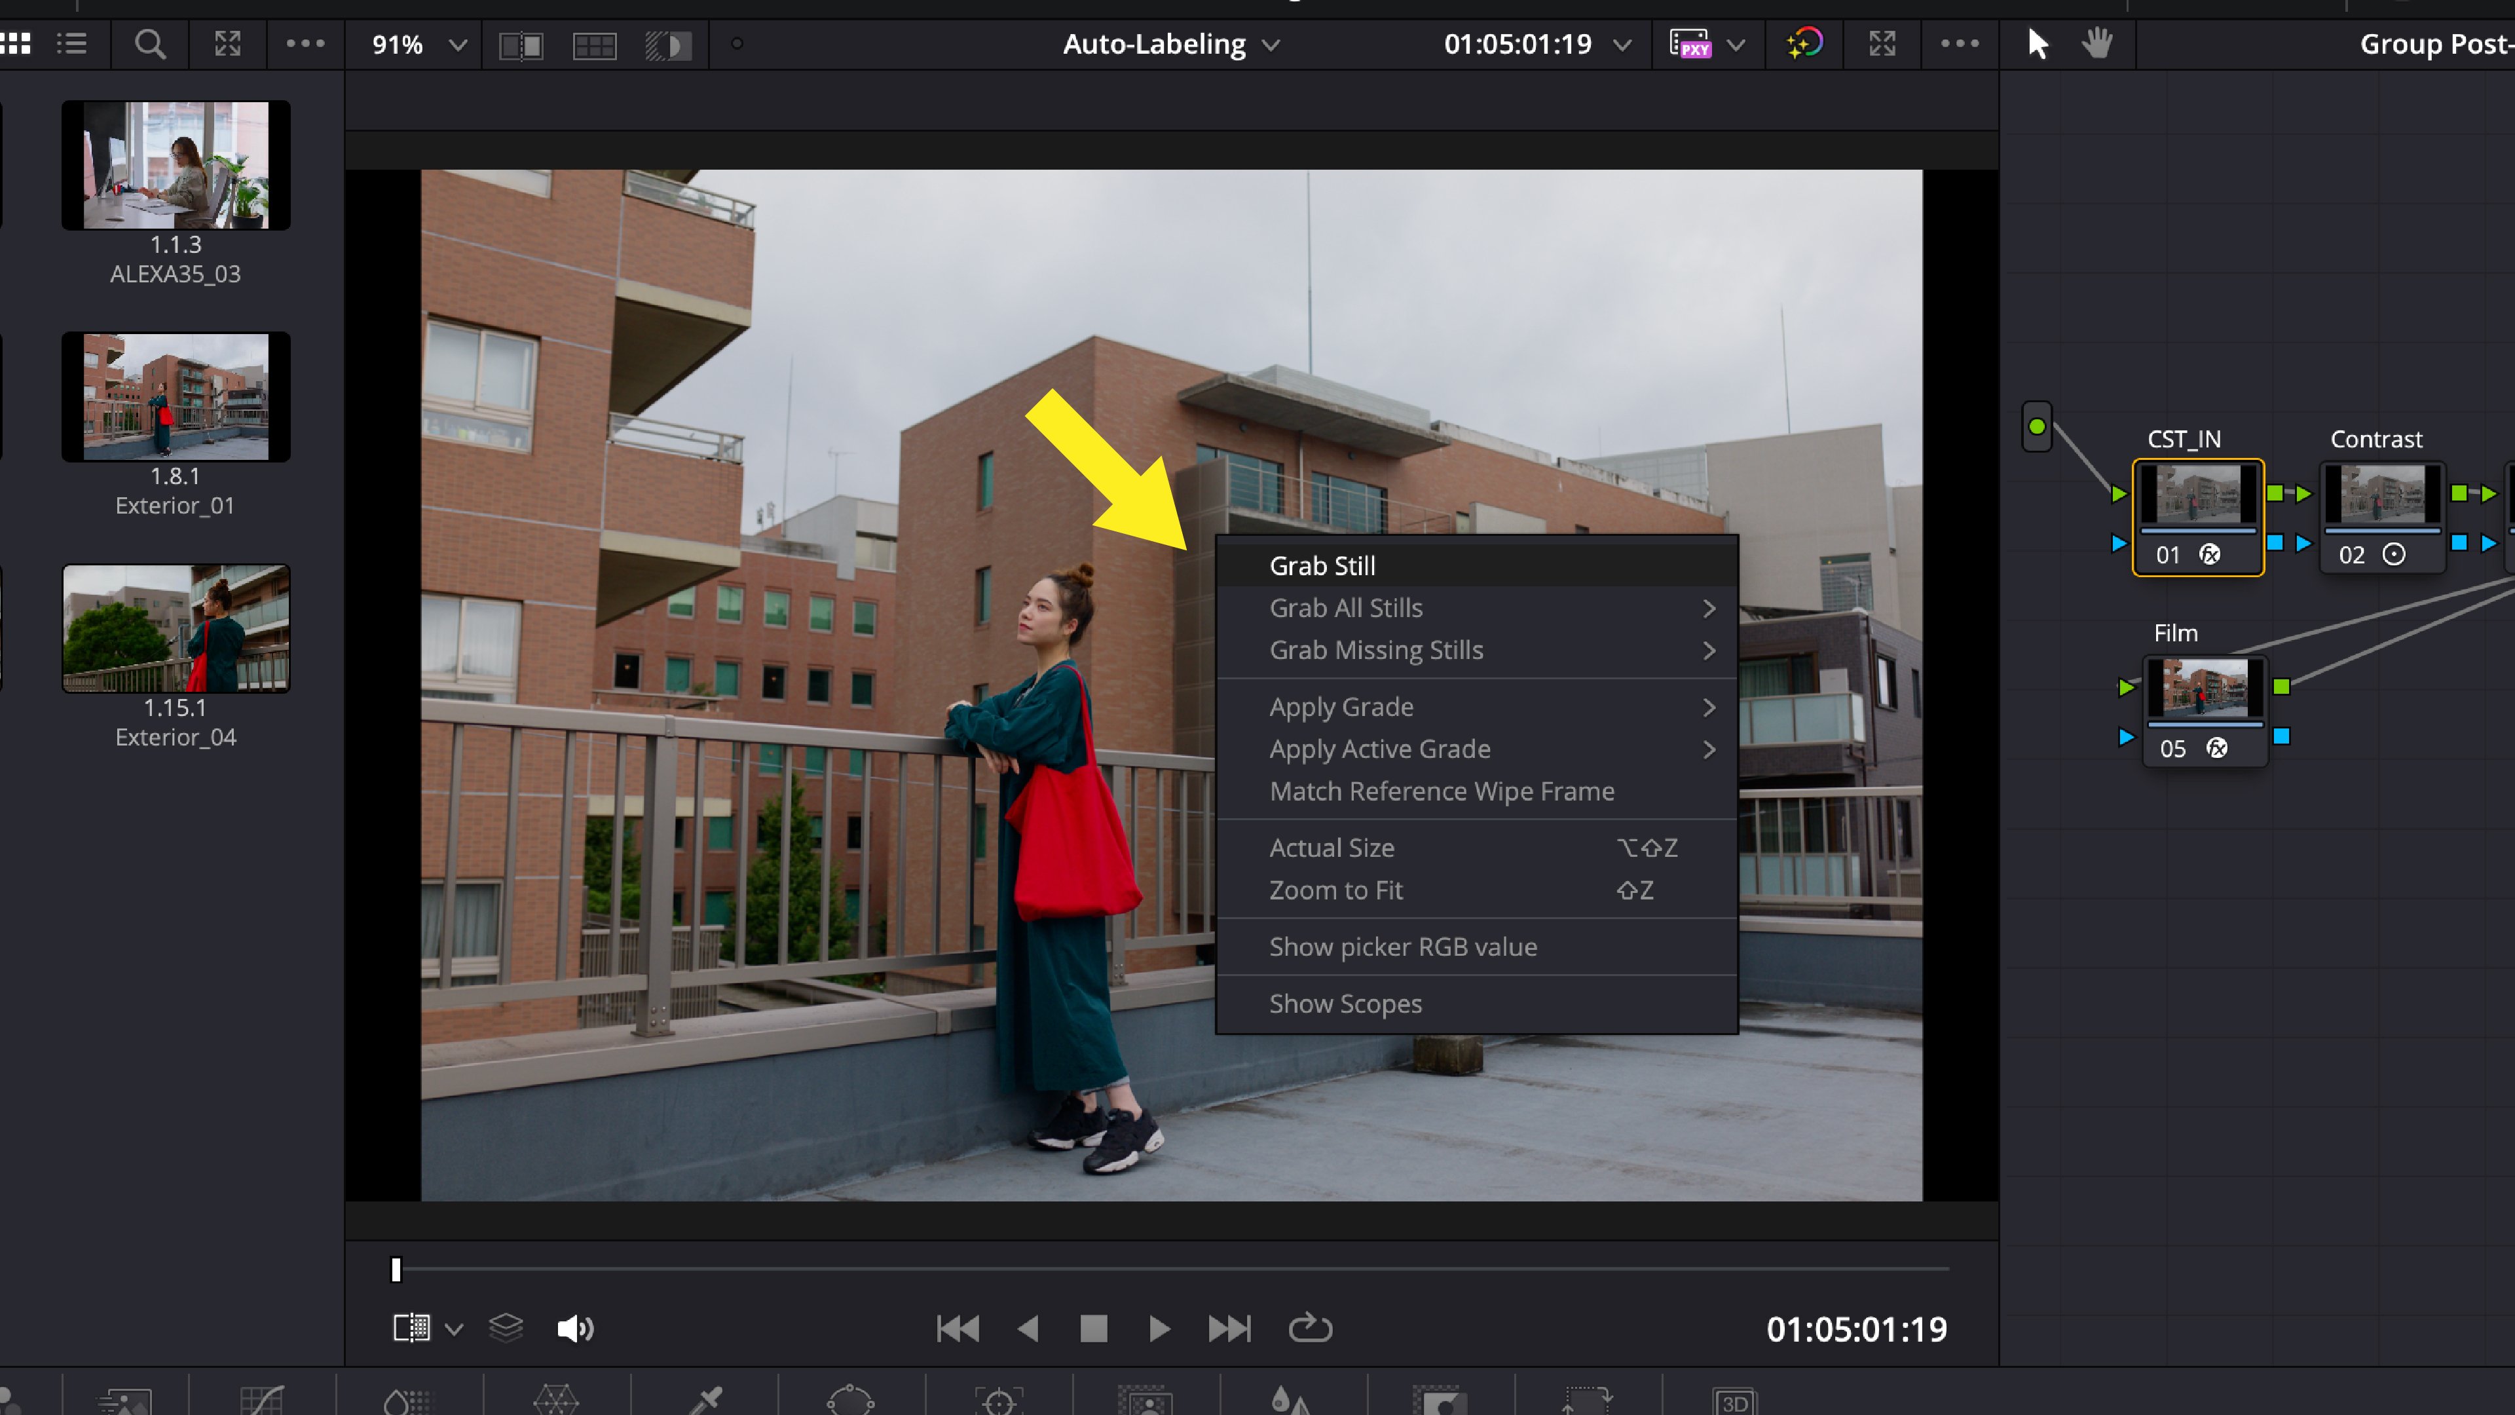The width and height of the screenshot is (2515, 1415).
Task: Select the Exterior_01 gallery thumbnail
Action: [176, 396]
